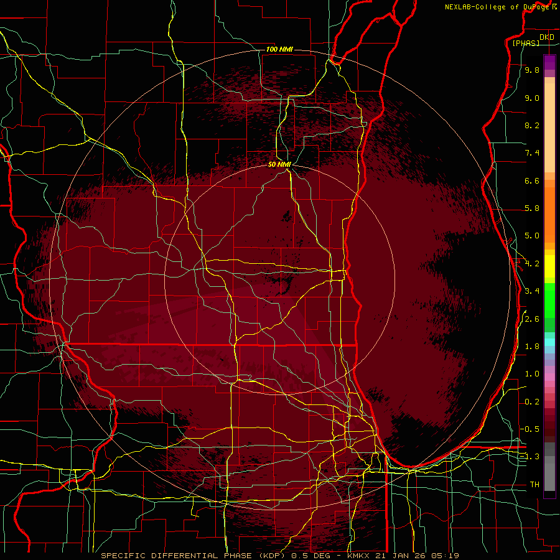Click the 9.0 scale value
Image resolution: width=560 pixels, height=560 pixels.
(x=532, y=98)
